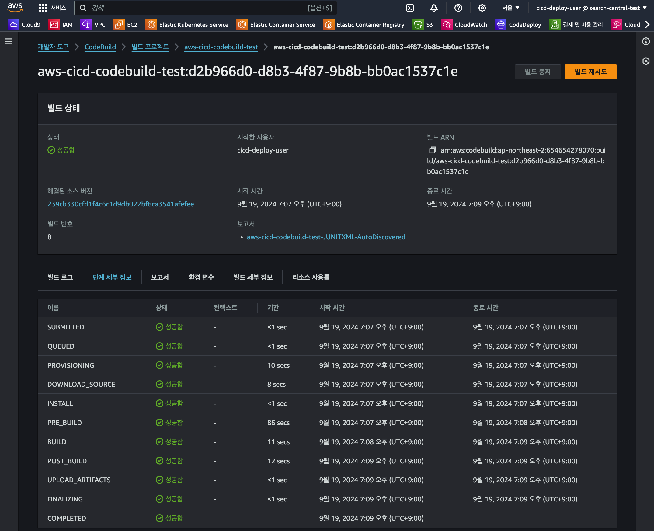654x531 pixels.
Task: Open the info panel icon at right edge
Action: coord(646,41)
